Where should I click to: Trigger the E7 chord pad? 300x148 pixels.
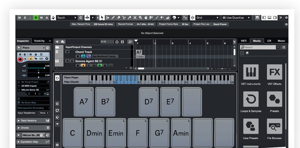(170, 102)
